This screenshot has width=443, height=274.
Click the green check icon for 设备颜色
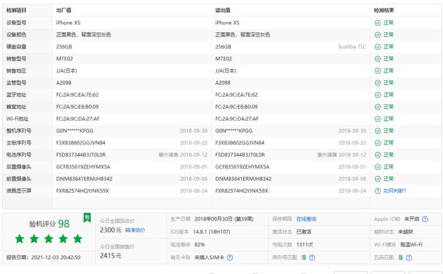point(377,35)
